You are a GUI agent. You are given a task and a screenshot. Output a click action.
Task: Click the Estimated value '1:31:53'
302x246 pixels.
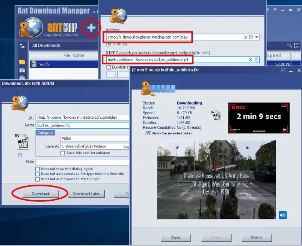[x=183, y=118]
